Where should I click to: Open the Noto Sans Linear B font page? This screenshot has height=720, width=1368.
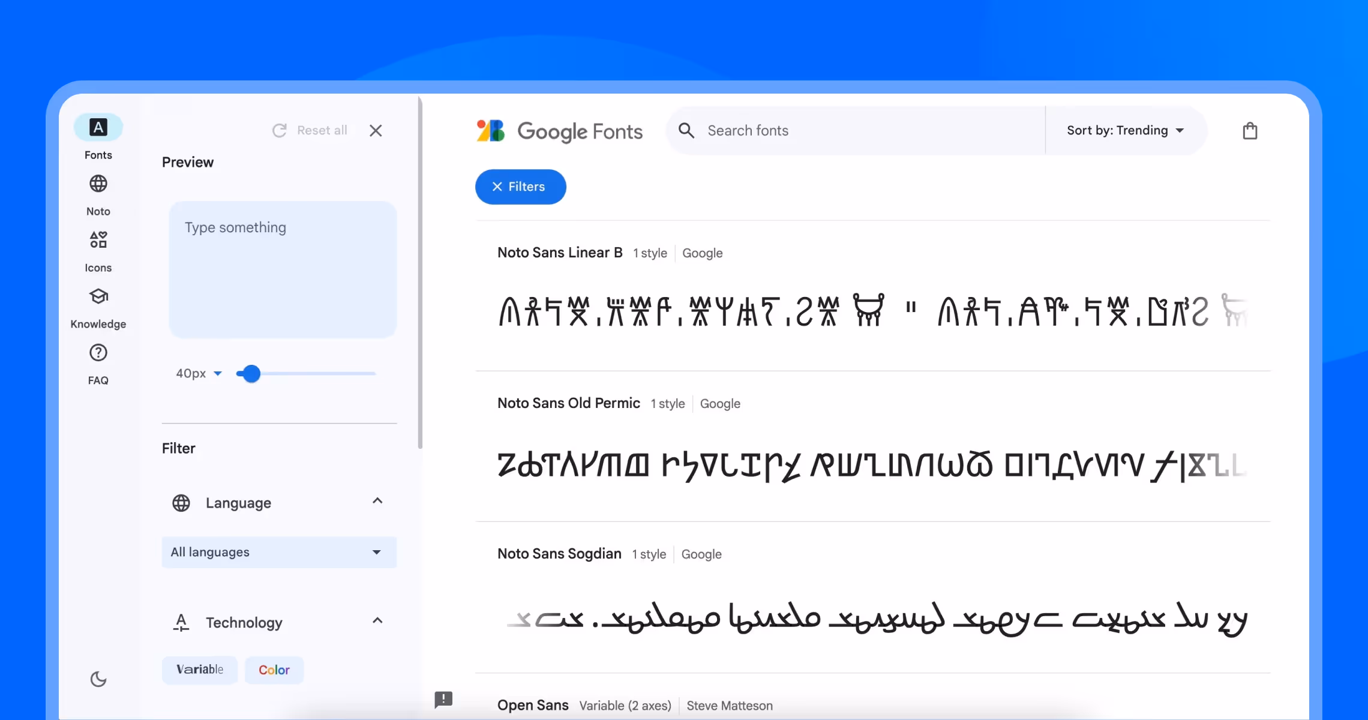[x=559, y=253]
